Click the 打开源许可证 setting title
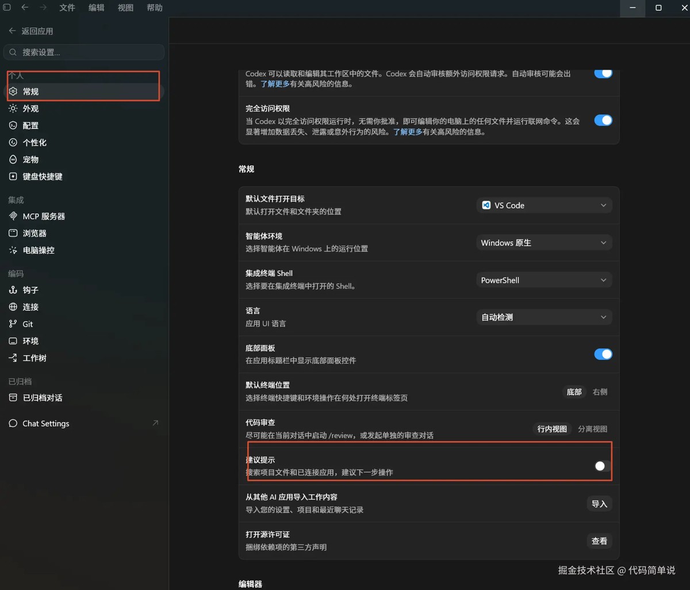The width and height of the screenshot is (690, 590). pos(267,534)
